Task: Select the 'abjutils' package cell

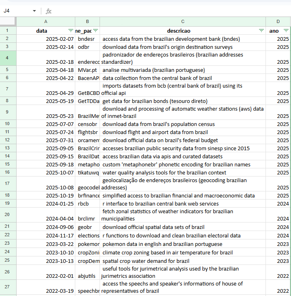Action: pos(87,272)
